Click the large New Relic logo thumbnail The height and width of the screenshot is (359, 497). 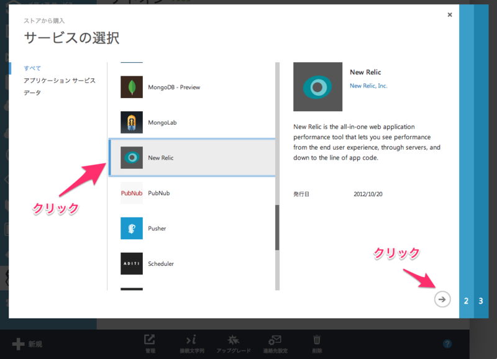point(317,86)
